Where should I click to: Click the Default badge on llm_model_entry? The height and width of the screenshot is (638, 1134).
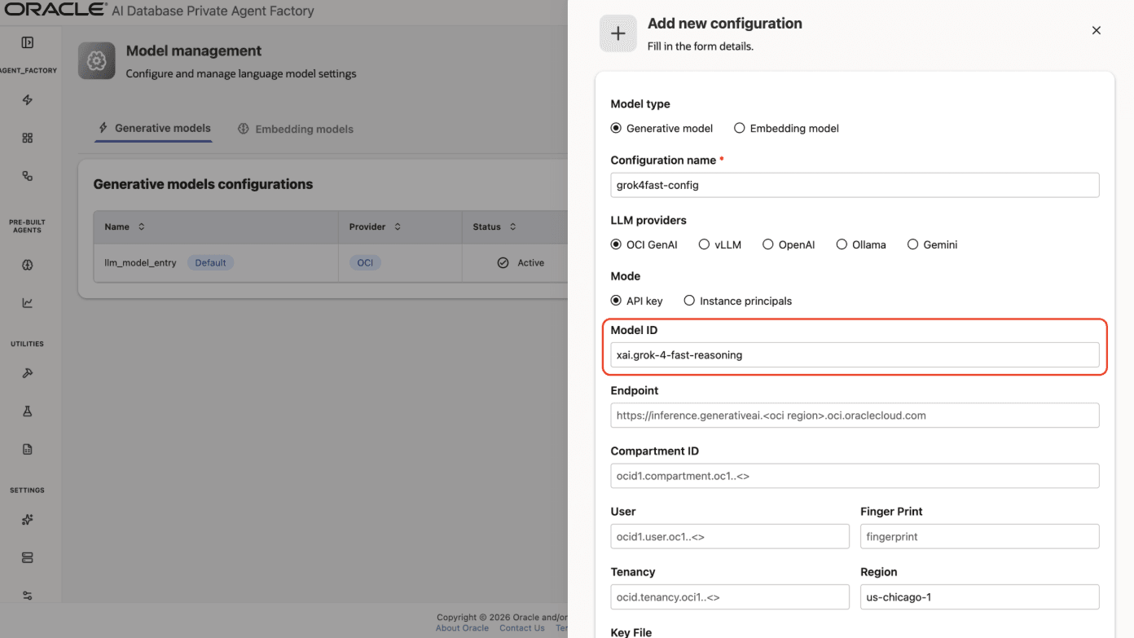[210, 263]
